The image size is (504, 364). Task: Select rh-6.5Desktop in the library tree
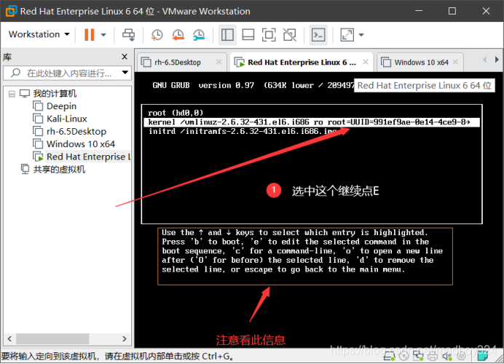76,131
